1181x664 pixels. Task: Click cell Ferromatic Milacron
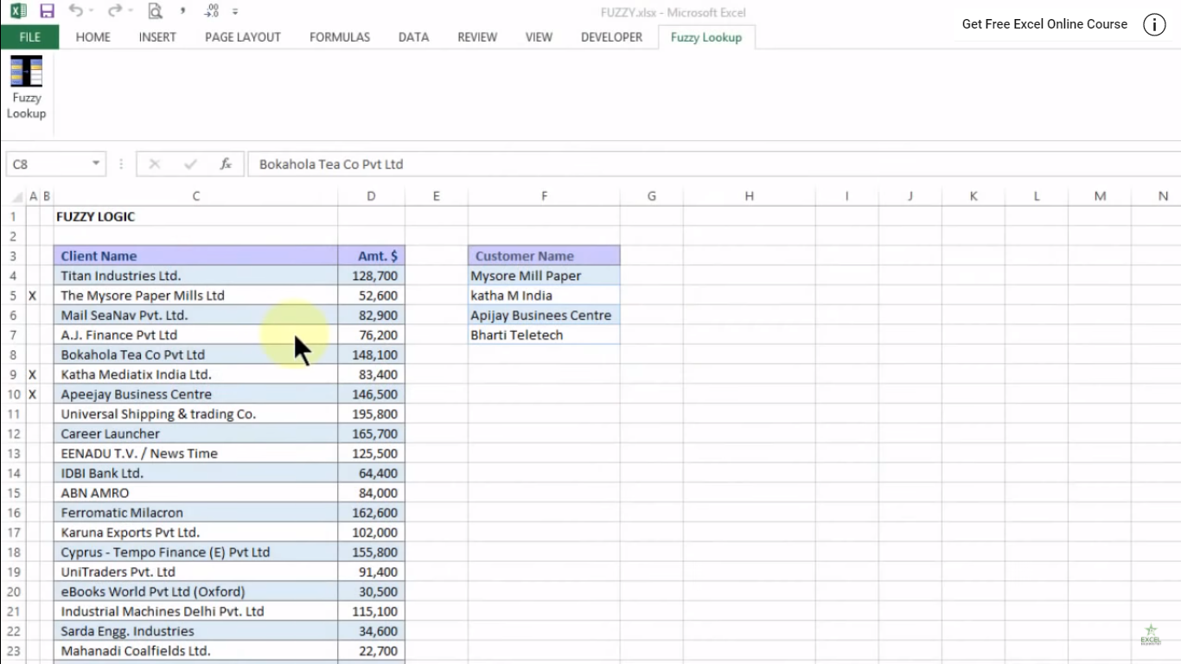point(196,513)
